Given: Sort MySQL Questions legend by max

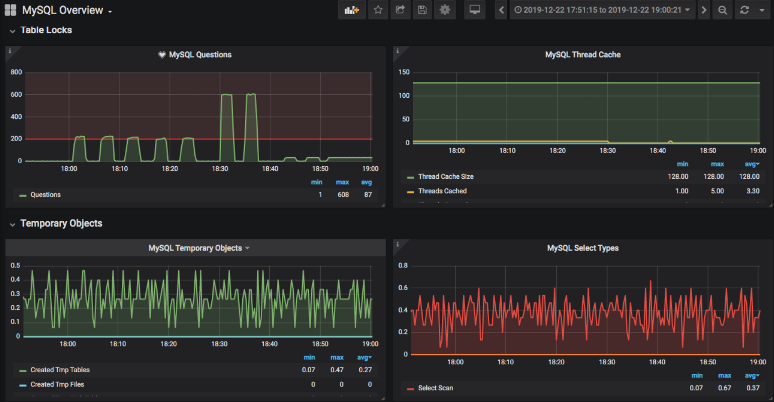Looking at the screenshot, I should 343,182.
